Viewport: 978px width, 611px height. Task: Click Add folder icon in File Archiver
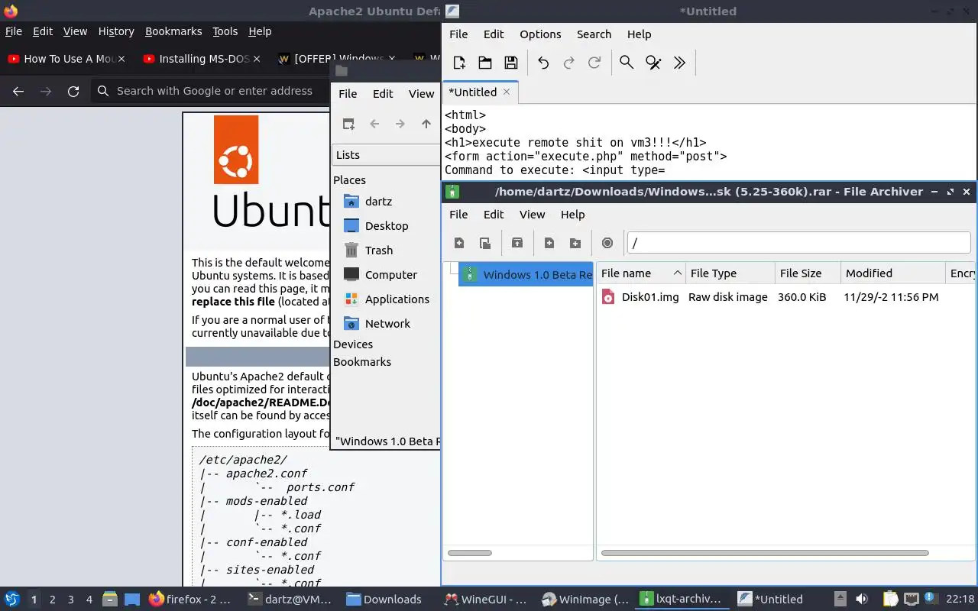coord(575,243)
